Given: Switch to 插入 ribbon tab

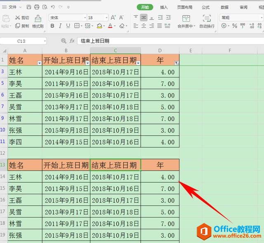Looking at the screenshot, I should click(x=163, y=7).
